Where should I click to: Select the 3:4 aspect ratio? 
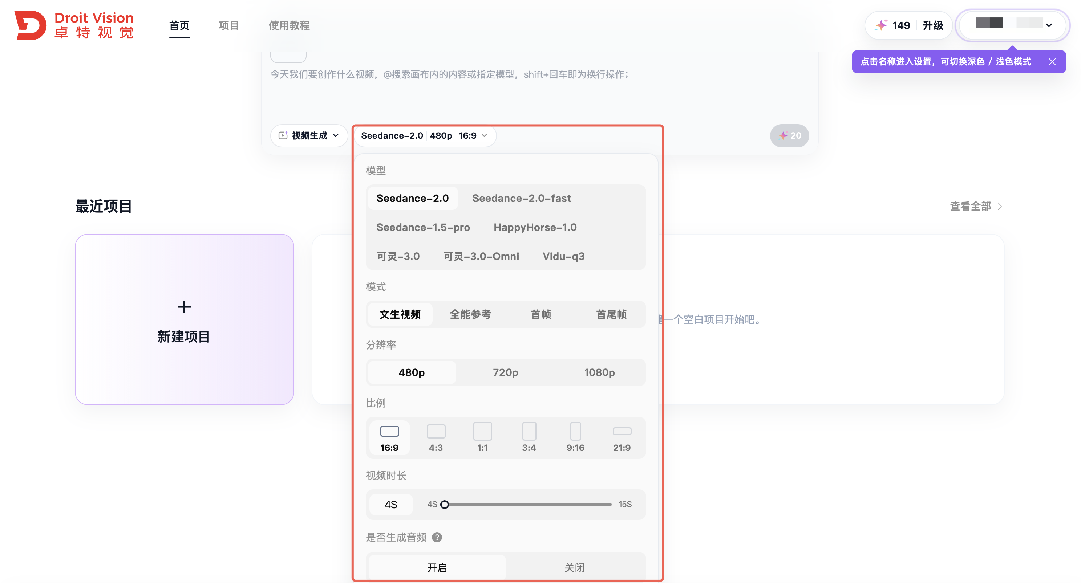click(x=529, y=437)
